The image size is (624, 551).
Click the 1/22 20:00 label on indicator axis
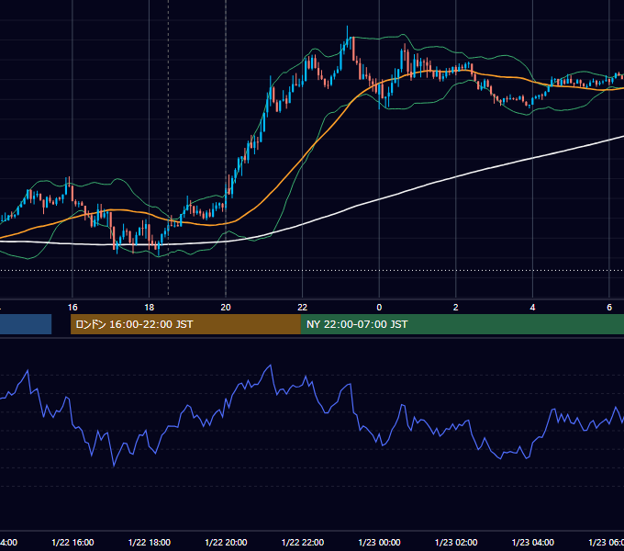click(x=226, y=542)
